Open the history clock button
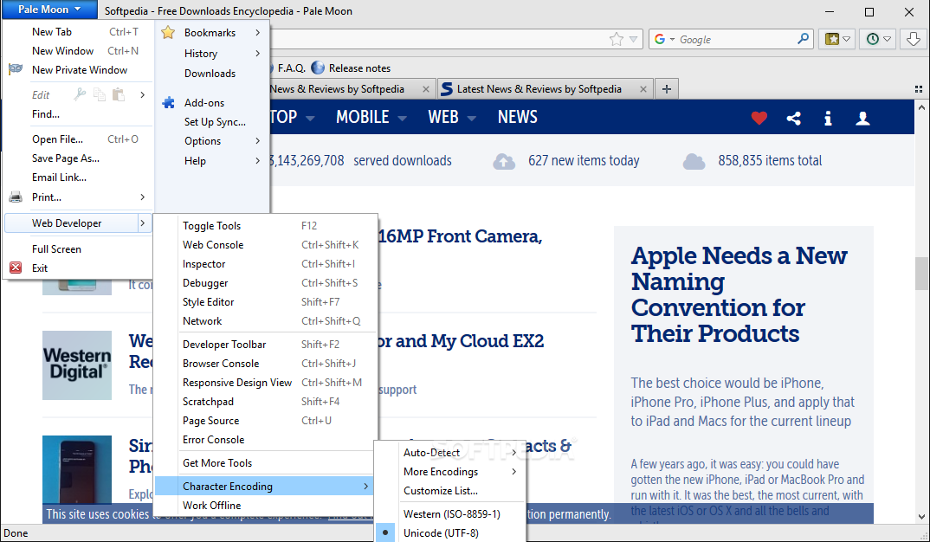930x542 pixels. pos(878,39)
